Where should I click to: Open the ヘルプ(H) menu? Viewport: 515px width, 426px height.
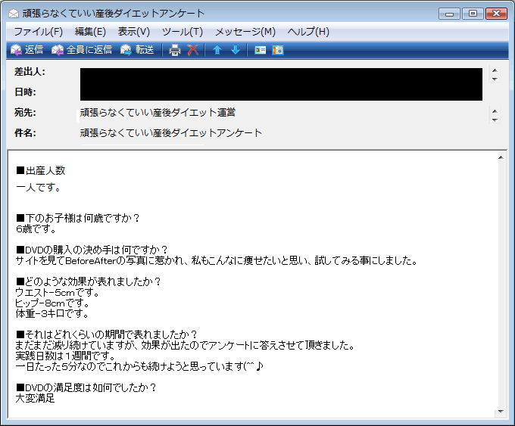point(308,32)
